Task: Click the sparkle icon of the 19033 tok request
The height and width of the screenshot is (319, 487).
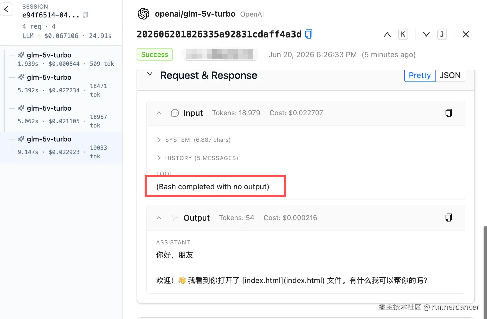Action: click(x=21, y=139)
